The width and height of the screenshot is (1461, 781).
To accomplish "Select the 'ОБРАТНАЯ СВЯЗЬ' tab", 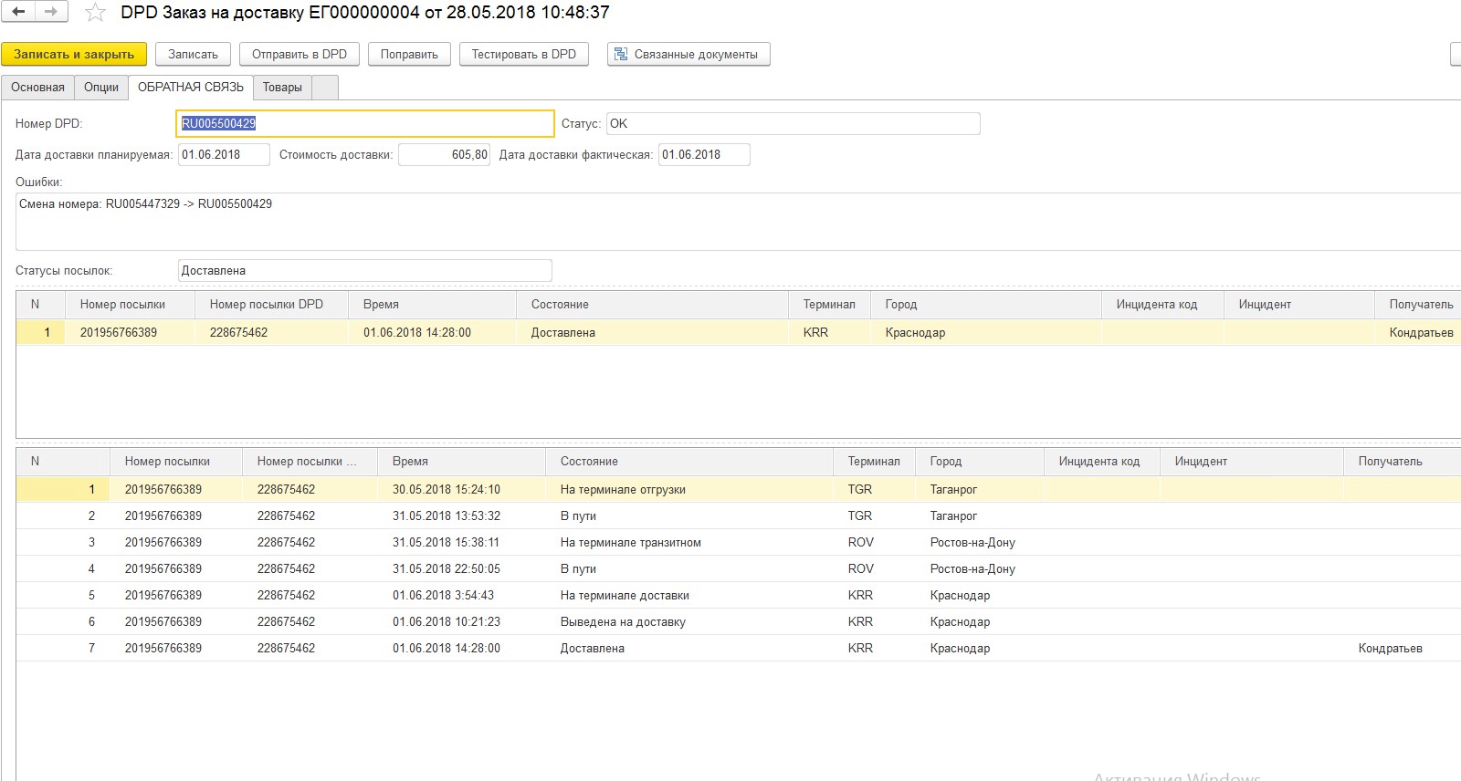I will [191, 88].
